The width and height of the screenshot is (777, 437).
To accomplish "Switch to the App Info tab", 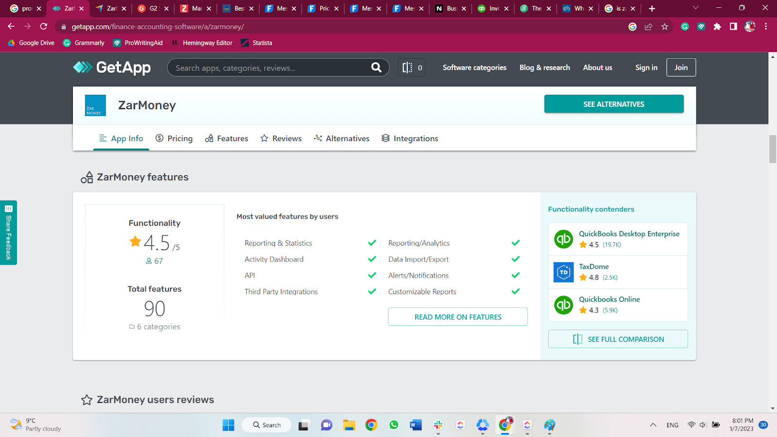I will tap(121, 138).
